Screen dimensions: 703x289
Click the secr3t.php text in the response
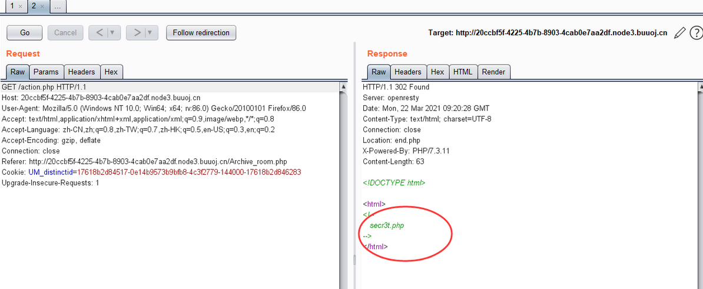[387, 225]
